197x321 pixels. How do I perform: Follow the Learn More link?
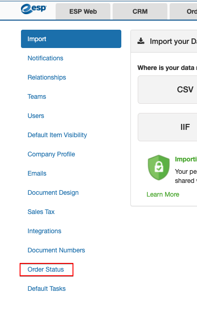coord(163,194)
